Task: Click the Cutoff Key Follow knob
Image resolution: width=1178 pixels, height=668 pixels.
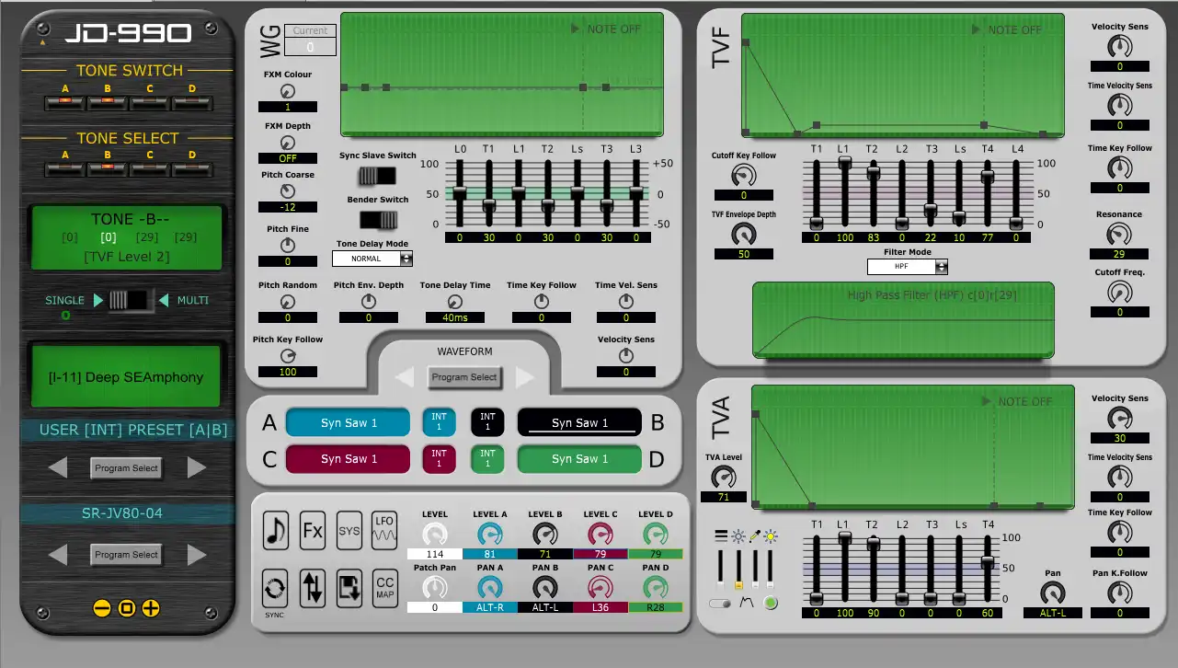Action: click(743, 176)
